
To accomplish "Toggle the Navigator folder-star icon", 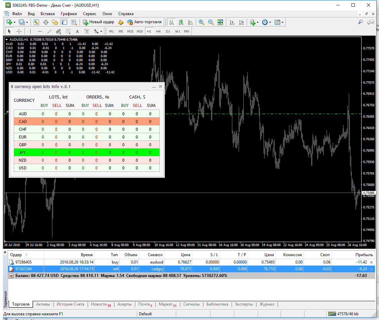I will click(55, 22).
